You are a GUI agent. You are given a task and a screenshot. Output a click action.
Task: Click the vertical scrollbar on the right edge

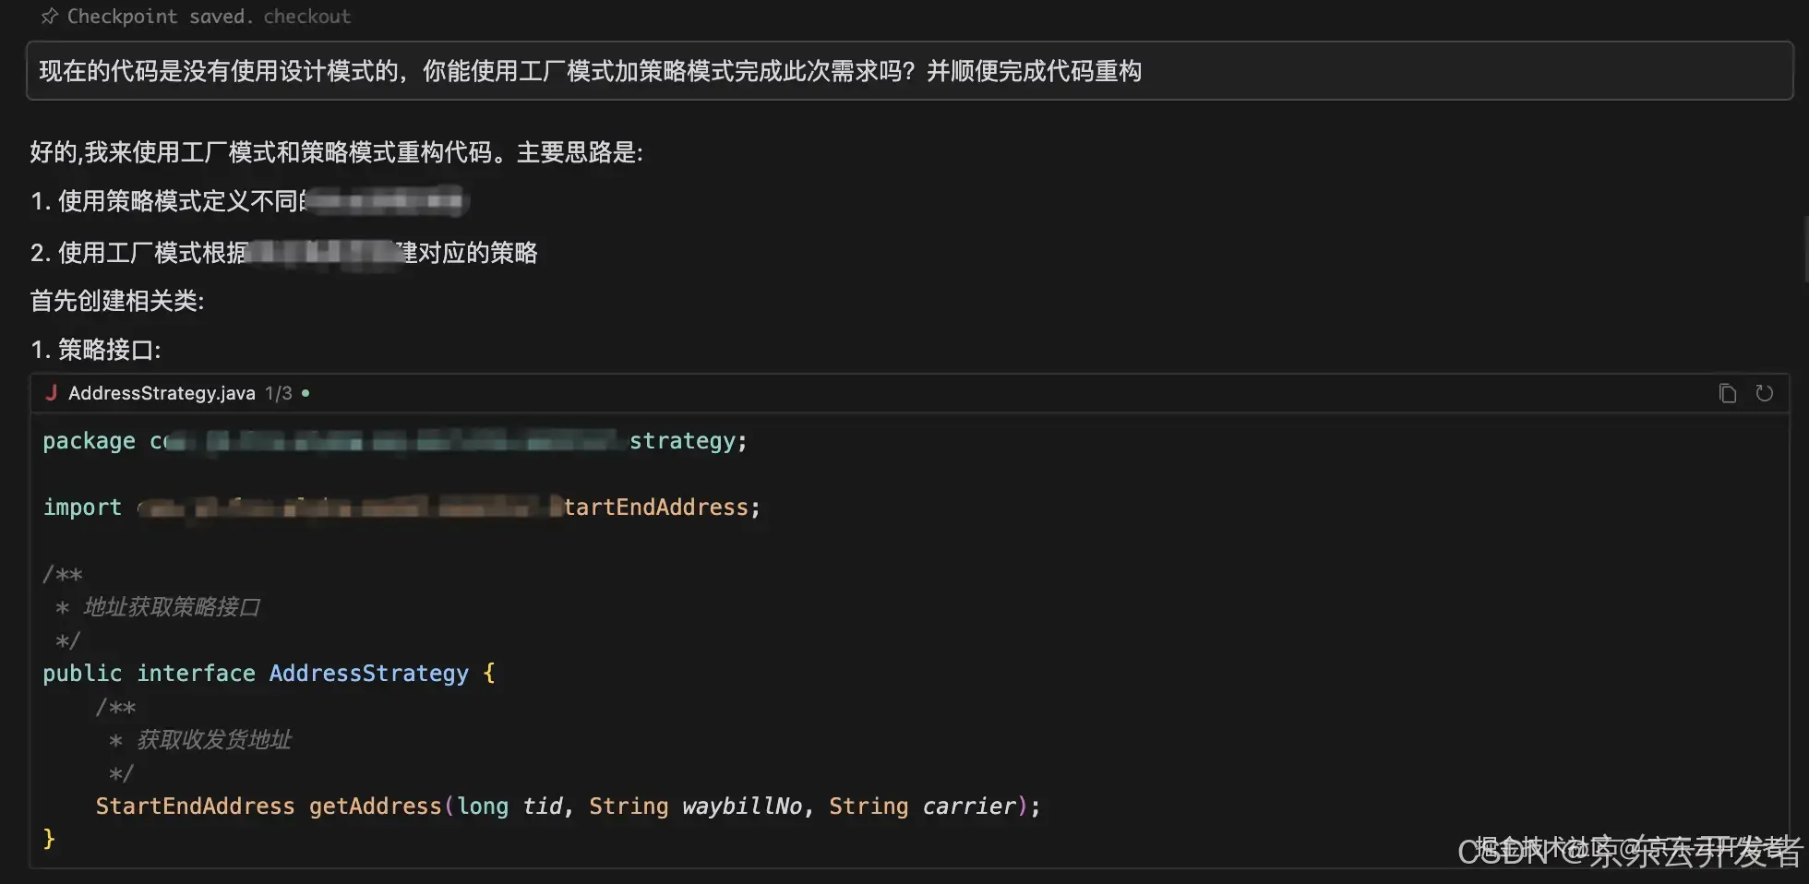[x=1804, y=249]
